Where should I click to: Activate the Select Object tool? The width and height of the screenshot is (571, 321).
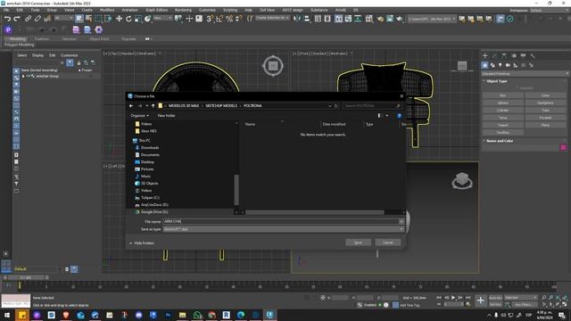(x=79, y=19)
